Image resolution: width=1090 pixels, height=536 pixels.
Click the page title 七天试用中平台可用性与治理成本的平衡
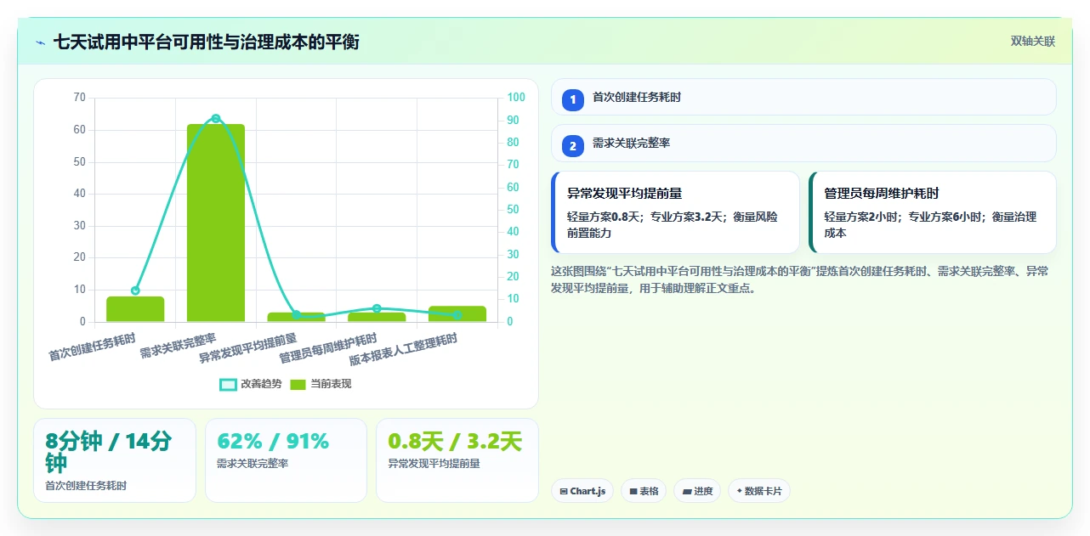[x=207, y=42]
